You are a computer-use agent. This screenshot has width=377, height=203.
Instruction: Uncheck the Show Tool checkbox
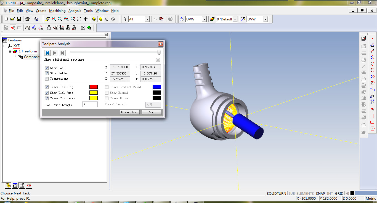47,68
